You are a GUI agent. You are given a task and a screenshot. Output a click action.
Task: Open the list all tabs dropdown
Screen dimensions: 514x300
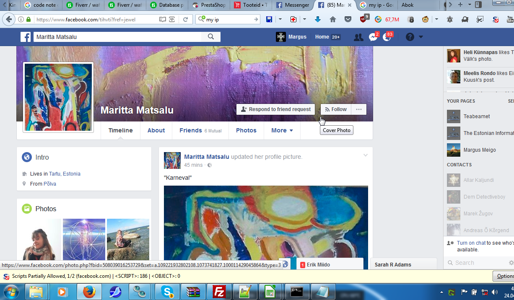pyautogui.click(x=470, y=5)
